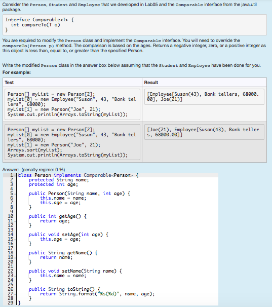Click the 'public void setName(String name) {' line
Image resolution: width=272 pixels, height=307 pixels.
point(75,271)
